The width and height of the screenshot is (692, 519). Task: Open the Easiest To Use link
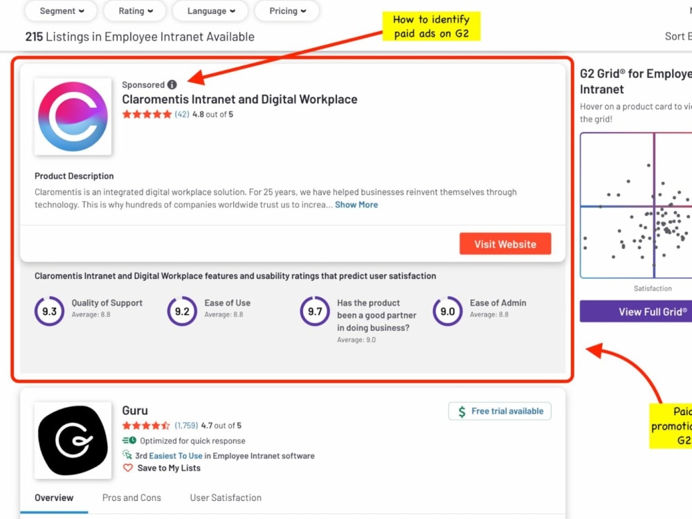coord(176,456)
